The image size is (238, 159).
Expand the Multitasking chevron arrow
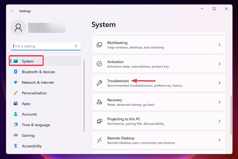pos(219,45)
